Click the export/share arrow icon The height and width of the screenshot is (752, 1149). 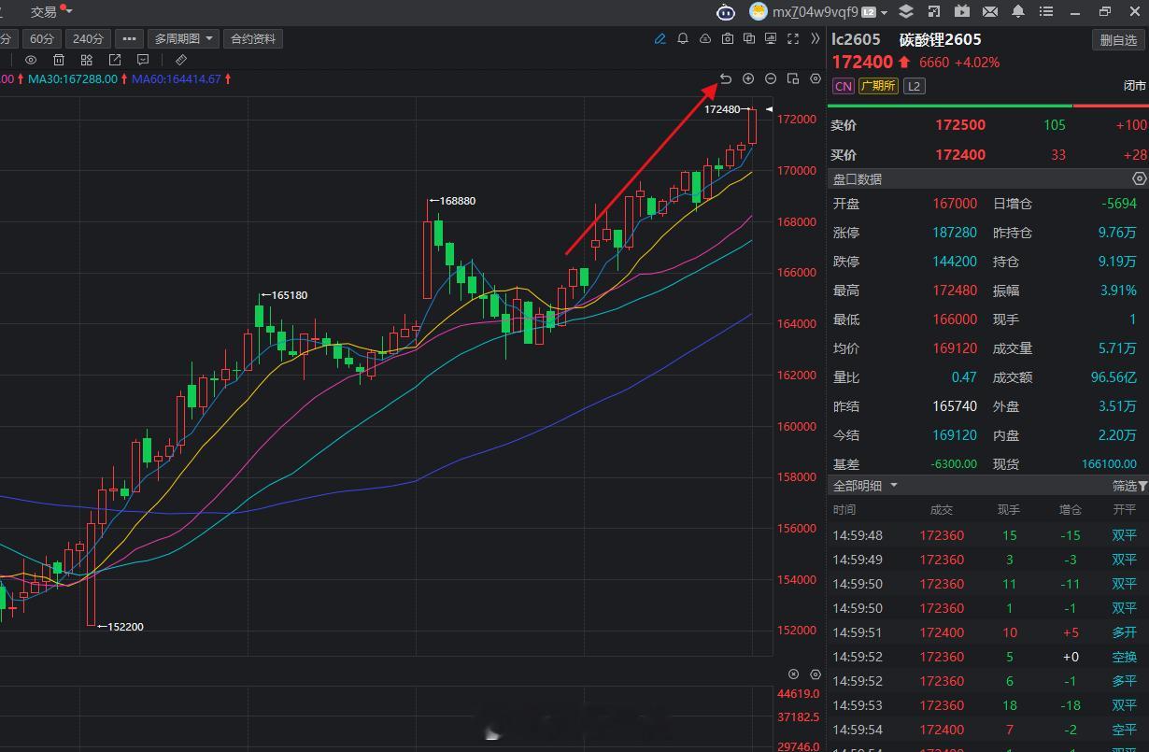(115, 60)
